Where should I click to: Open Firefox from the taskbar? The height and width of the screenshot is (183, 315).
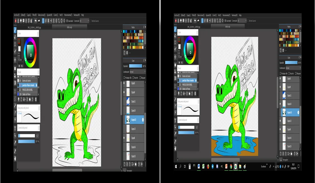pyautogui.click(x=208, y=167)
